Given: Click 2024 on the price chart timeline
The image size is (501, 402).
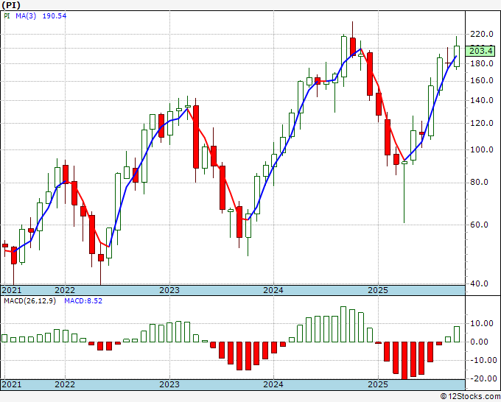Looking at the screenshot, I should [x=273, y=290].
